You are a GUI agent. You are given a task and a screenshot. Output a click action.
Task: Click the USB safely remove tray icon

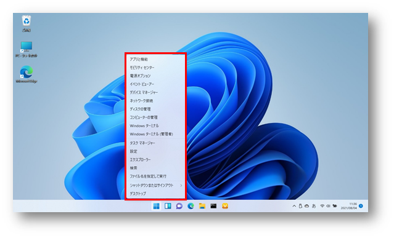coord(300,206)
